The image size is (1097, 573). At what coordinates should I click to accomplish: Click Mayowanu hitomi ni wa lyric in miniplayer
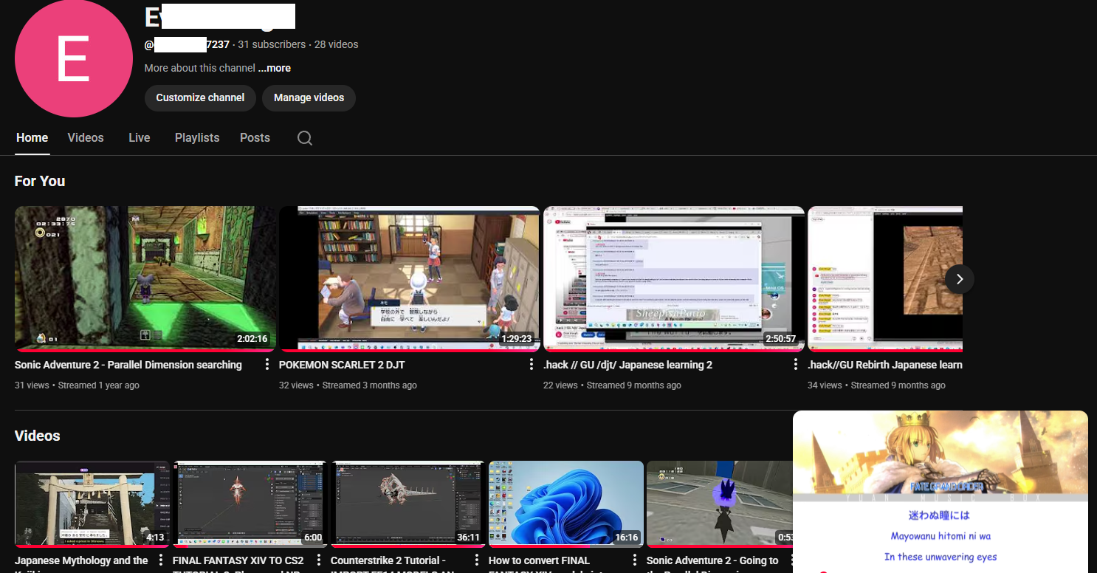(940, 536)
